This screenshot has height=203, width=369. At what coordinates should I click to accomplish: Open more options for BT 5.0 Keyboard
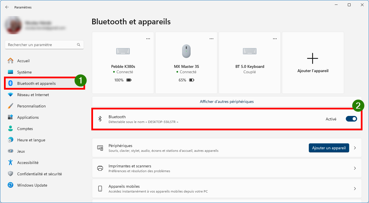coord(275,39)
